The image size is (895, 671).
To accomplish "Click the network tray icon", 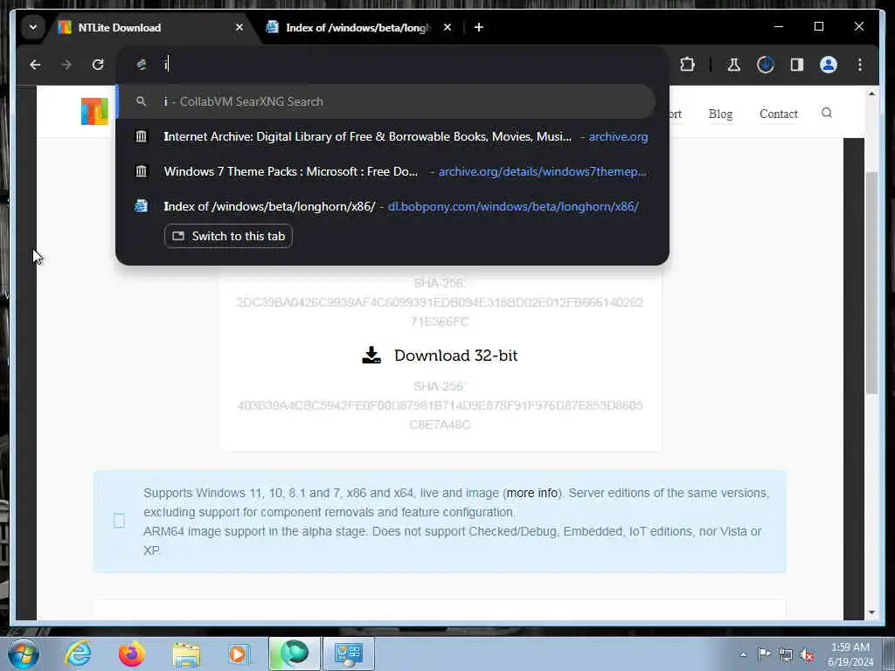I will pos(786,655).
